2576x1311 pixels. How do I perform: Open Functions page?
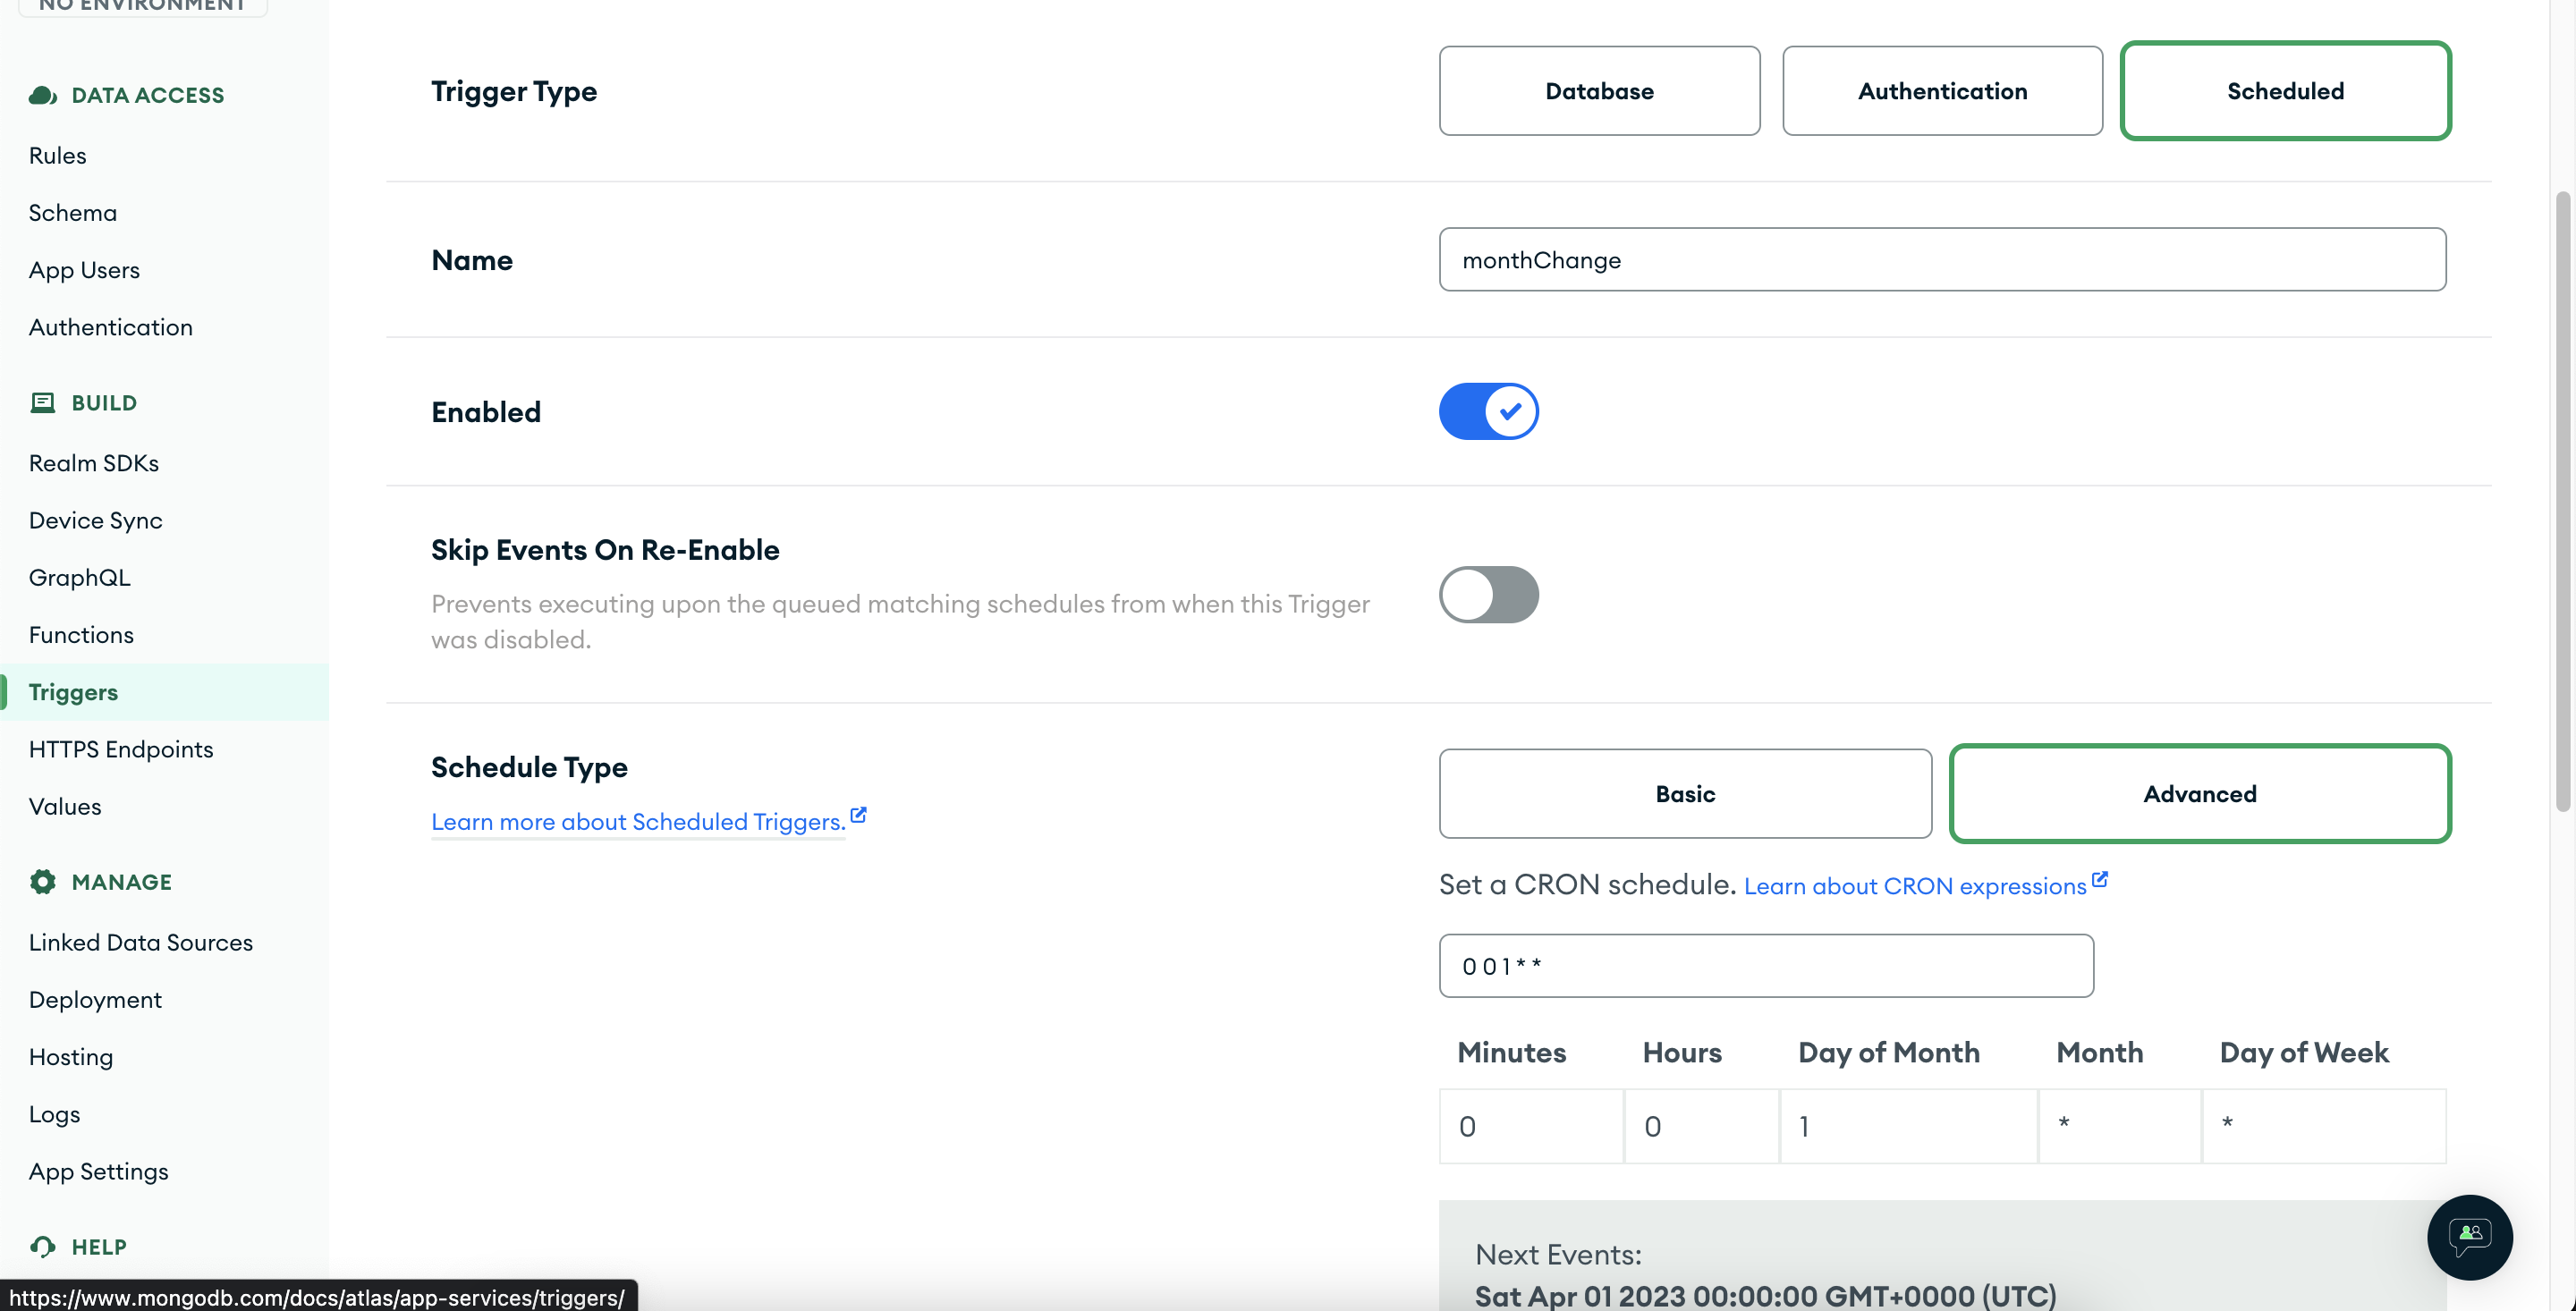(81, 634)
